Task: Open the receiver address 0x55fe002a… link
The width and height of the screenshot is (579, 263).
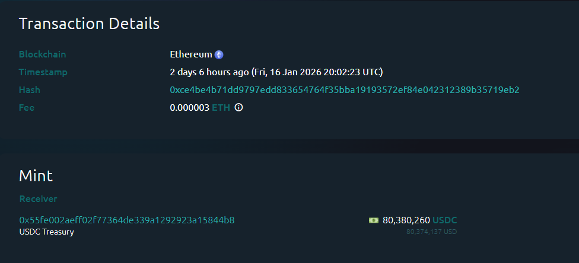Action: click(x=126, y=220)
